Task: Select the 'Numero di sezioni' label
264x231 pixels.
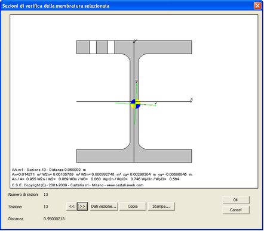Action: pyautogui.click(x=23, y=195)
